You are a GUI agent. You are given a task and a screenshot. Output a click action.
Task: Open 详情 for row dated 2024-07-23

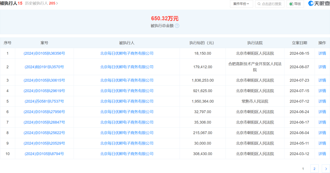(x=322, y=80)
